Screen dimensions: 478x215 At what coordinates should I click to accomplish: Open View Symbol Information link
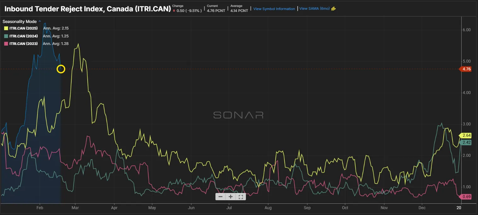[274, 9]
